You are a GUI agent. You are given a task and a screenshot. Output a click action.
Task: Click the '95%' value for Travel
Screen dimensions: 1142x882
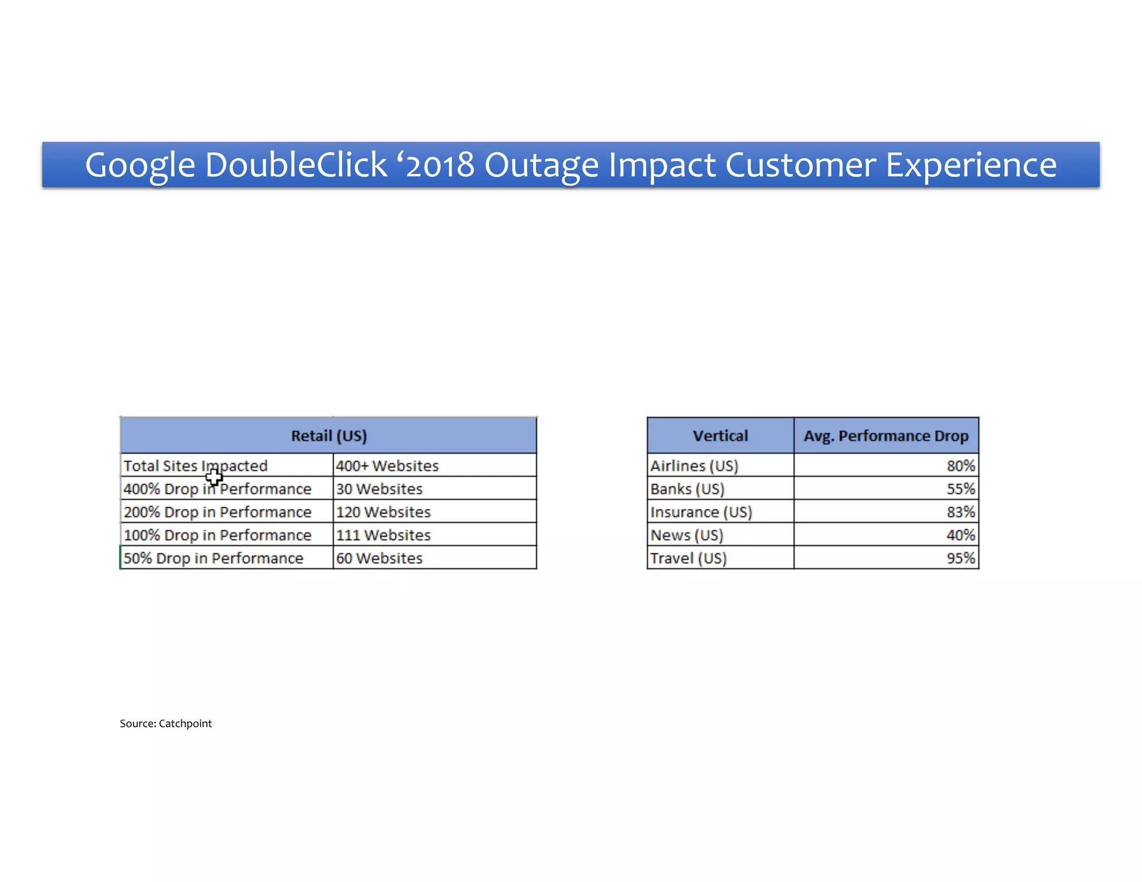coord(886,558)
